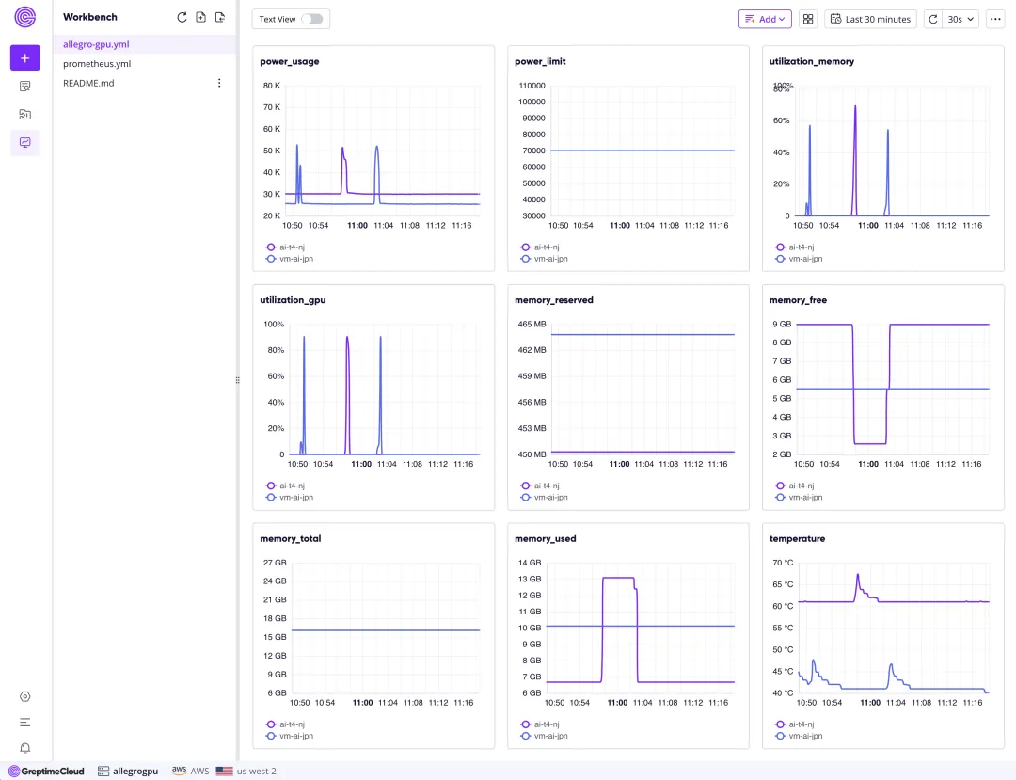Screen dimensions: 1016x780
Task: Open the Add dropdown menu
Action: point(765,19)
